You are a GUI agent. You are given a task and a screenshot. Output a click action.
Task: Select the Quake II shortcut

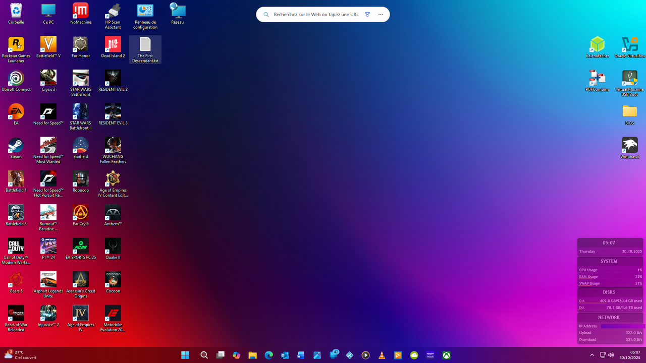click(x=113, y=249)
